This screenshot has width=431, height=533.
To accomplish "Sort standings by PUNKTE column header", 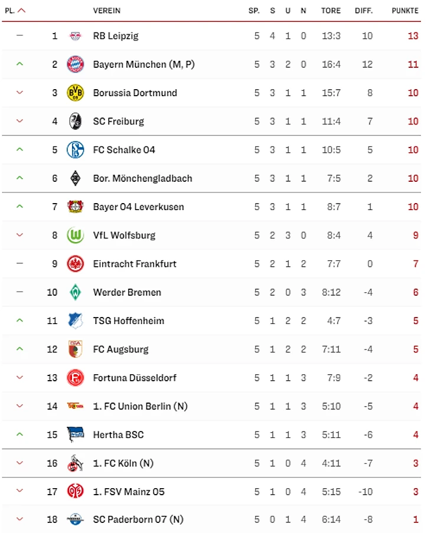I will [405, 11].
